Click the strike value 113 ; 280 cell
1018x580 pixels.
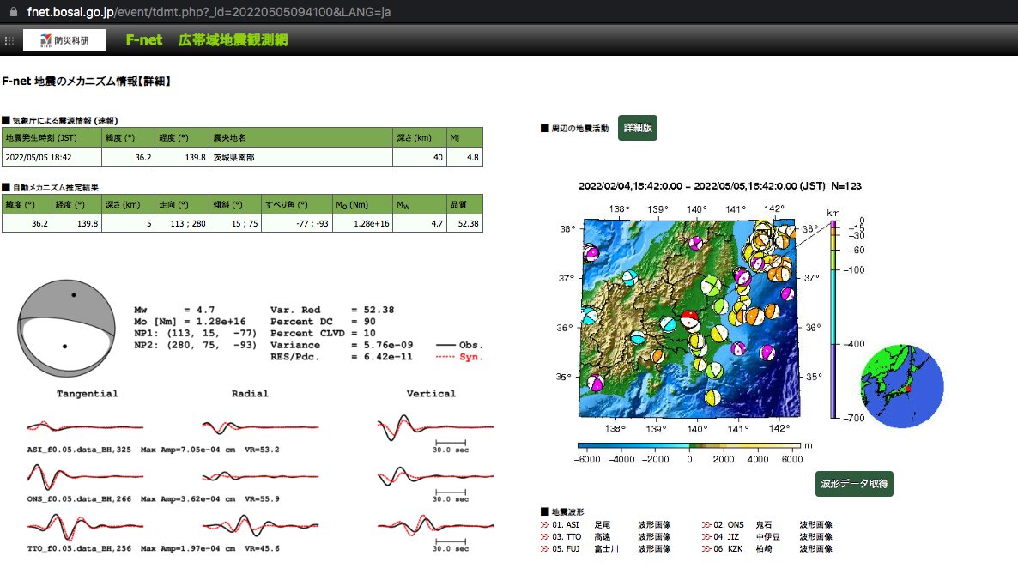(182, 223)
